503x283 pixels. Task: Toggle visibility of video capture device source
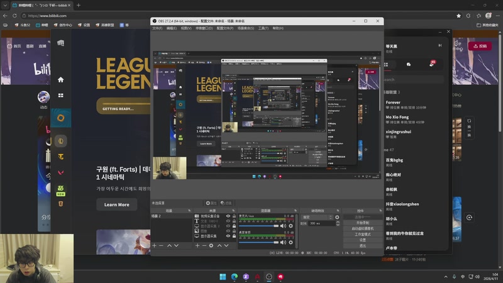coord(228,216)
